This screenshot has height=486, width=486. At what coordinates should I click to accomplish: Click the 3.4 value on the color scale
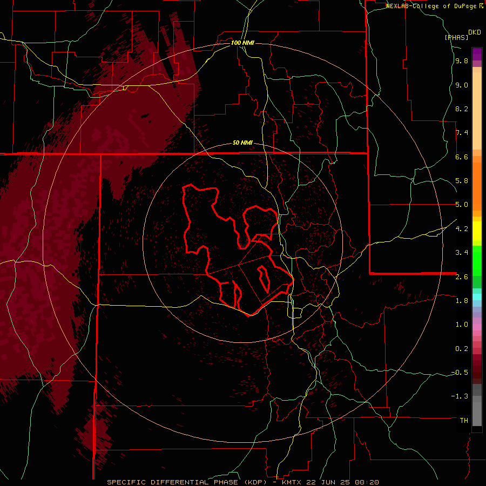point(462,253)
